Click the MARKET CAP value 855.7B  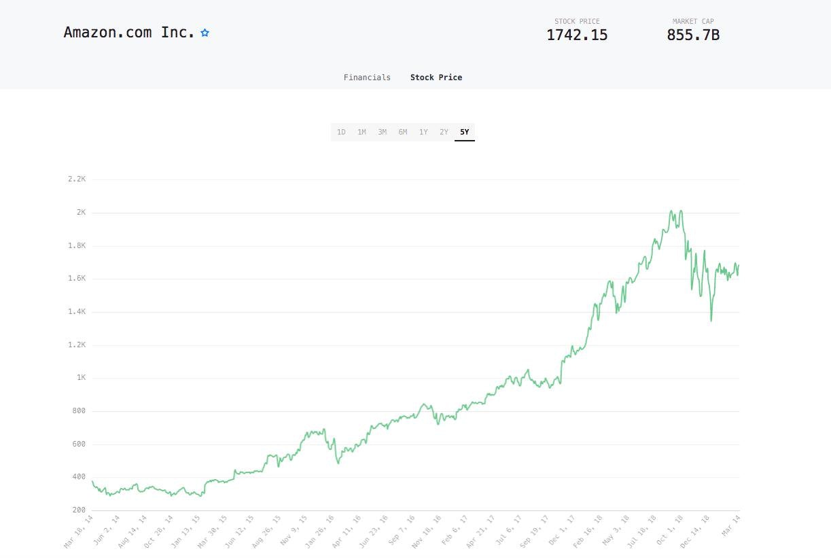coord(692,35)
